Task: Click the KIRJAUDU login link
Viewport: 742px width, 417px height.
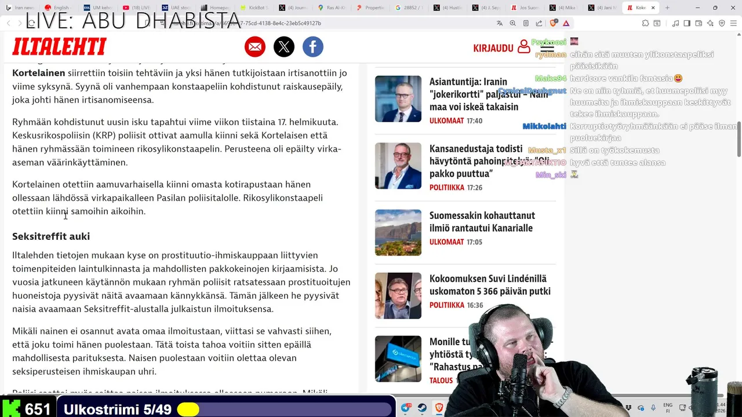Action: pyautogui.click(x=493, y=48)
